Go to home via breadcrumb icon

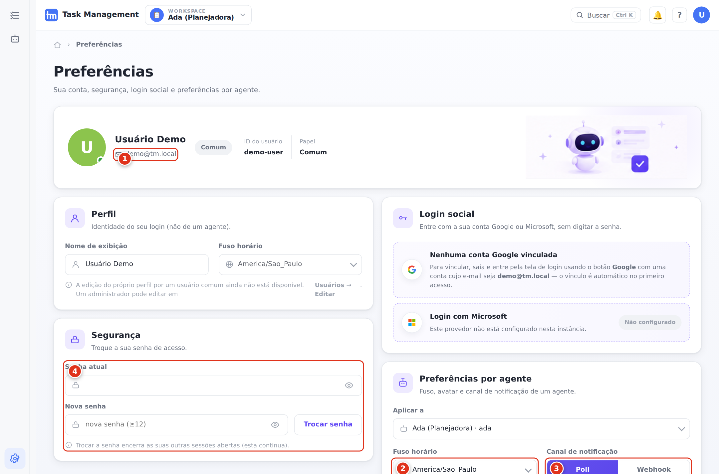coord(57,45)
